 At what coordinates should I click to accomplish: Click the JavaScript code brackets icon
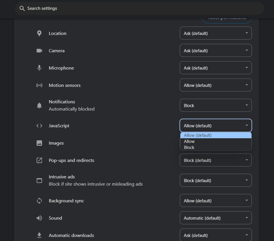39,126
